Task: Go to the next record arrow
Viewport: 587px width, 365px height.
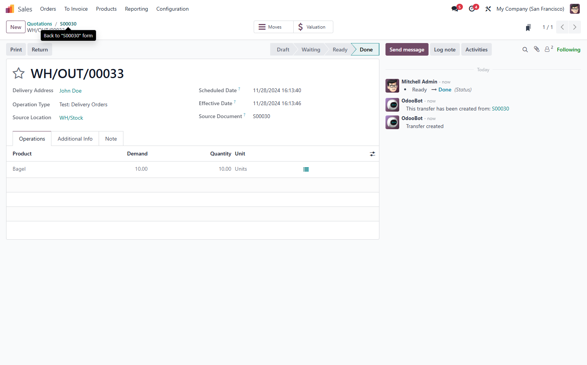Action: [x=575, y=27]
